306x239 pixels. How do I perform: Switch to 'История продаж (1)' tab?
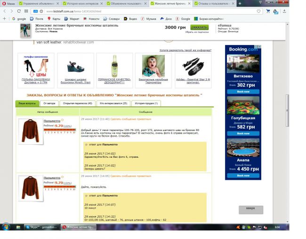(146, 103)
